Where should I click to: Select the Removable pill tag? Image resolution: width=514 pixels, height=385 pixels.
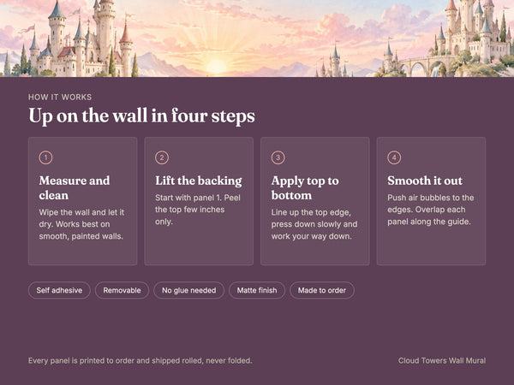[x=122, y=290]
